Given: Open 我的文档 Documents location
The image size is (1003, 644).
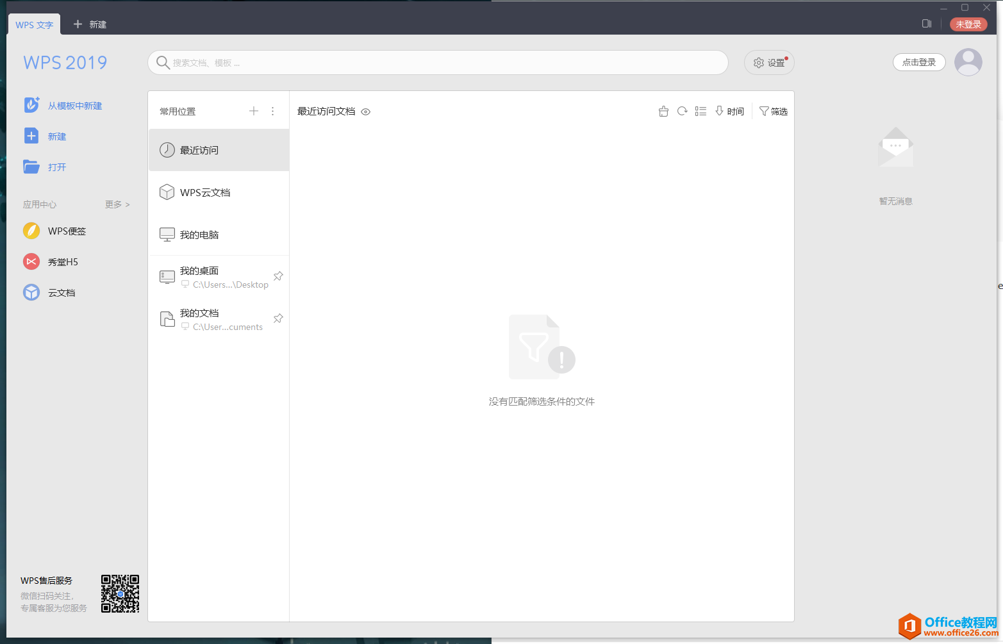Looking at the screenshot, I should (219, 319).
